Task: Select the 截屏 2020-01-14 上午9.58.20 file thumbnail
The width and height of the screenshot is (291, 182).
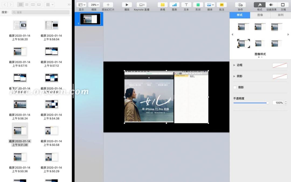Action: pyautogui.click(x=20, y=25)
